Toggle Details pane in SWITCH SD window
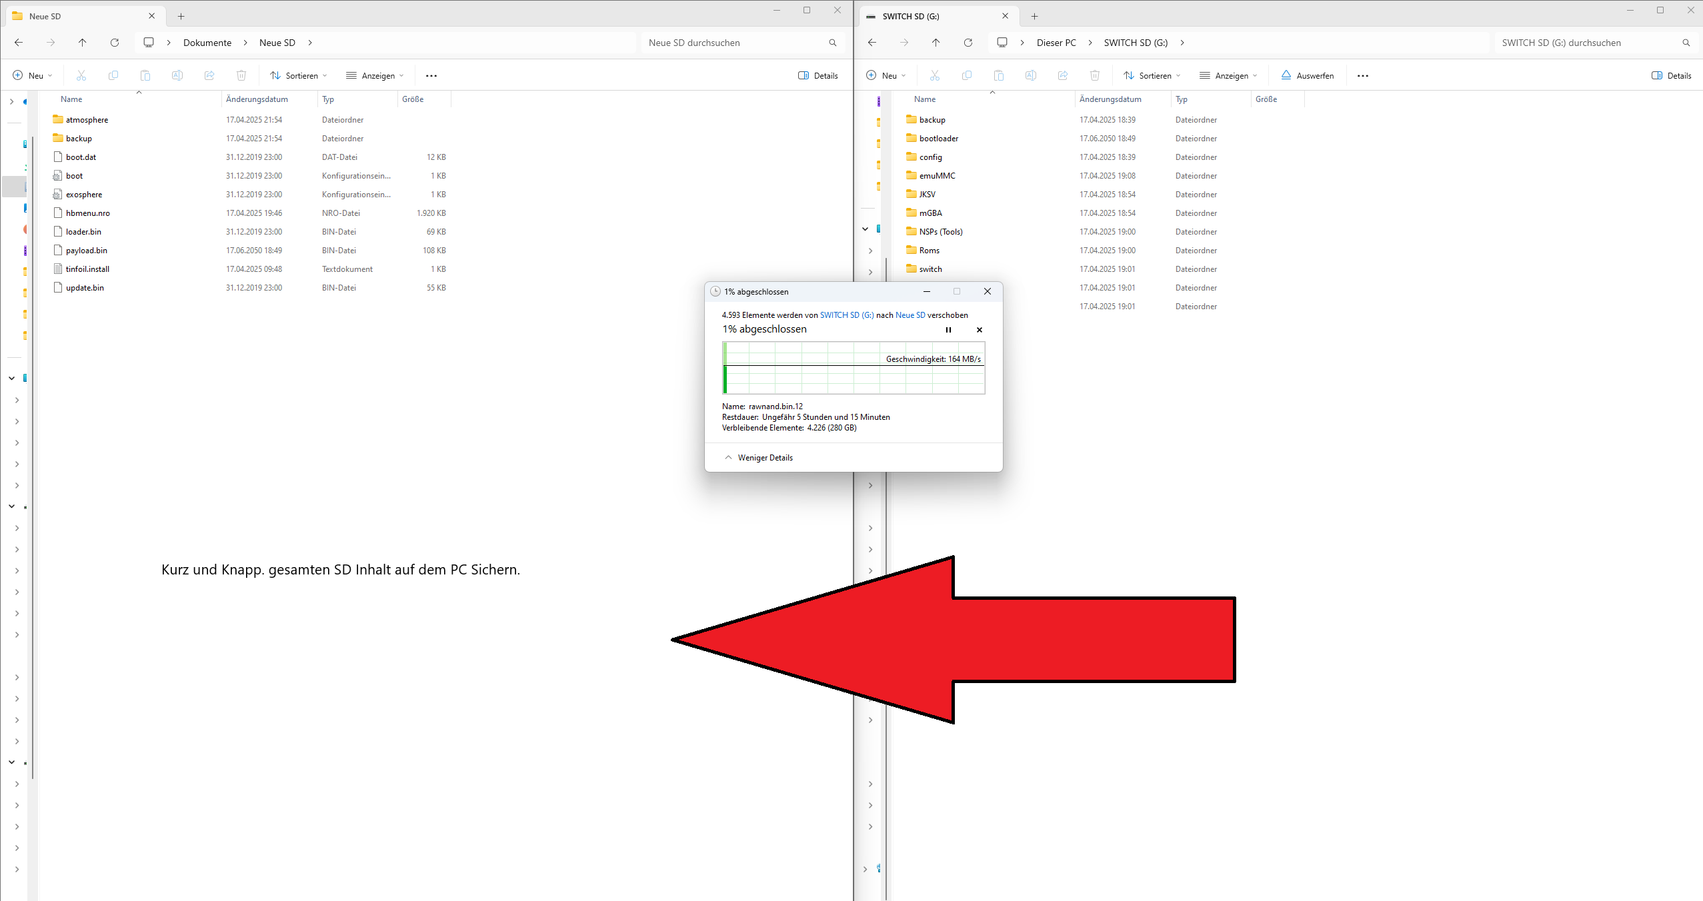Screen dimensions: 1703x901 point(1671,75)
